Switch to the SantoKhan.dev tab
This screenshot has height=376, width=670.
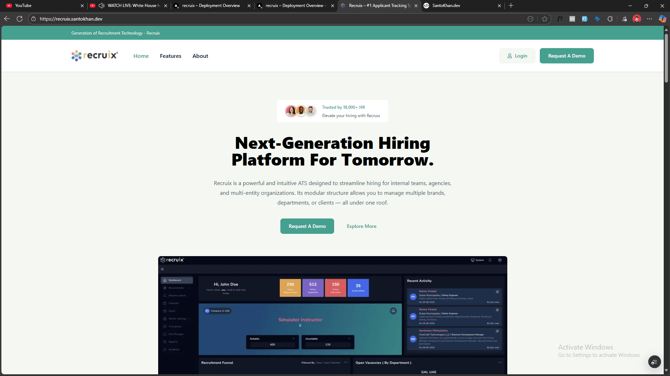point(461,6)
